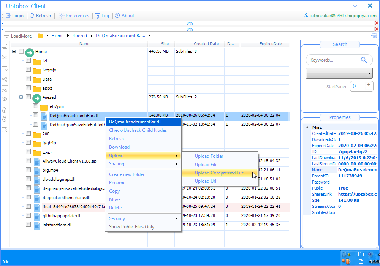The height and width of the screenshot is (266, 380).
Task: Check the Data folder checkbox
Action: [28, 79]
